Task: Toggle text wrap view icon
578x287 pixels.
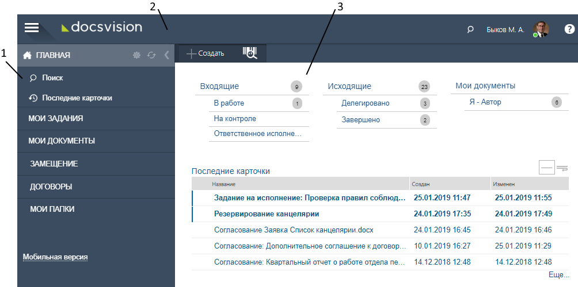Action: click(562, 168)
